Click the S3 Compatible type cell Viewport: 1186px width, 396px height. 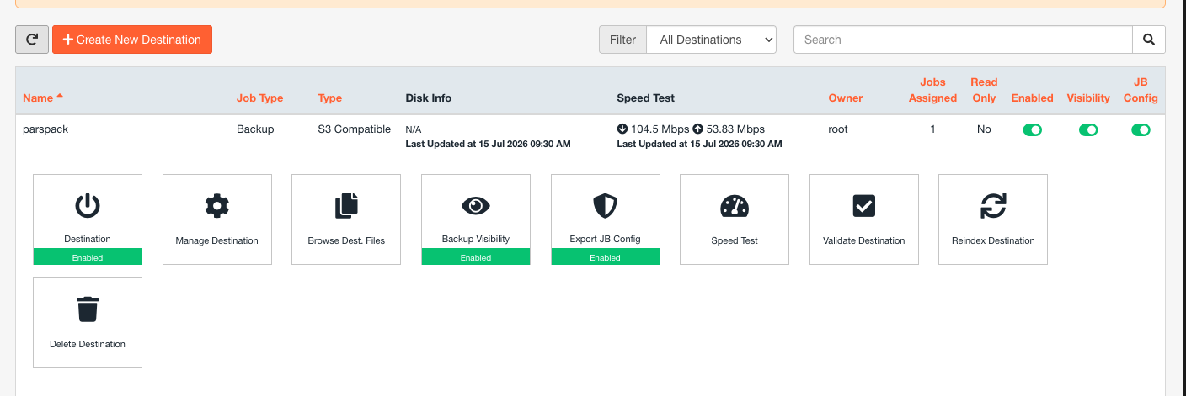click(x=355, y=129)
